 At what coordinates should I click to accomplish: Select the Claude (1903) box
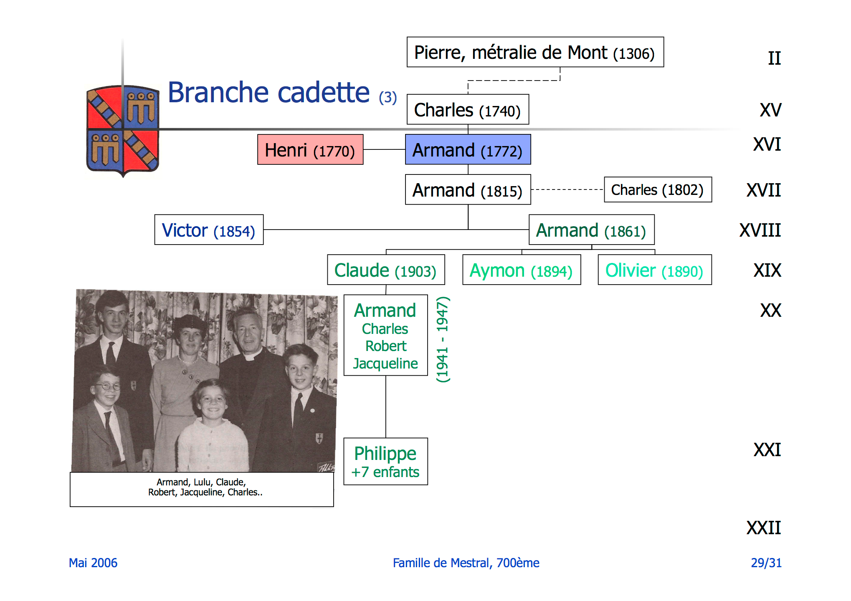385,270
